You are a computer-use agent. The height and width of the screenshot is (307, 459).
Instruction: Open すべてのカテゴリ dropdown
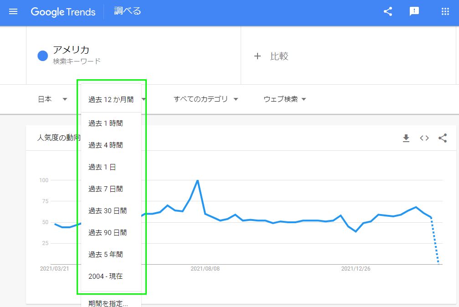[x=206, y=99]
